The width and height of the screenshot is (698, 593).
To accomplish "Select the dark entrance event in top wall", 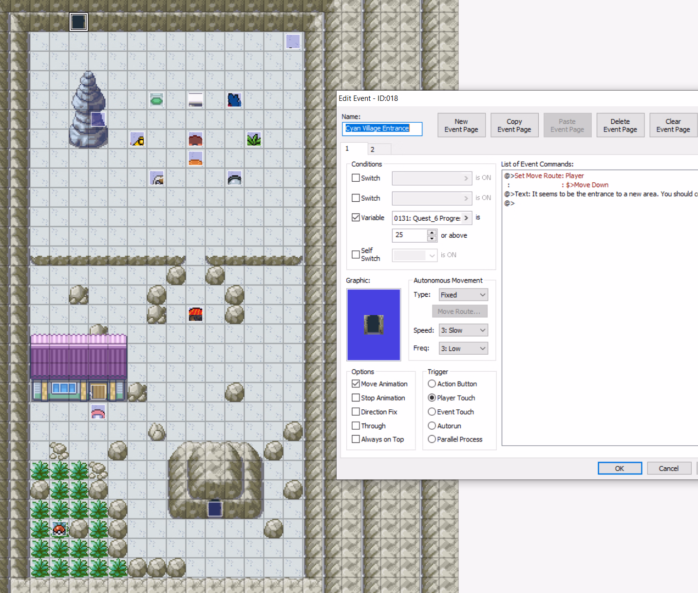I will coord(78,22).
